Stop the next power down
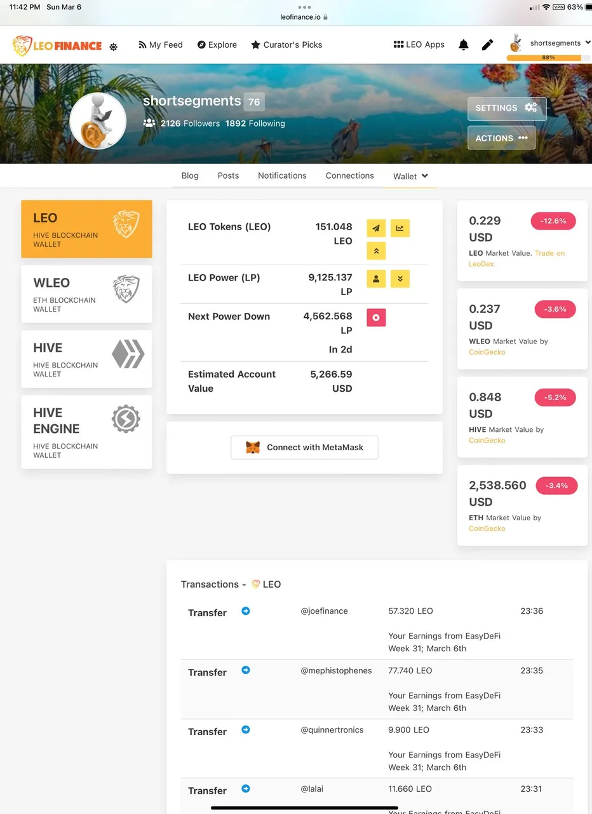 click(x=376, y=317)
